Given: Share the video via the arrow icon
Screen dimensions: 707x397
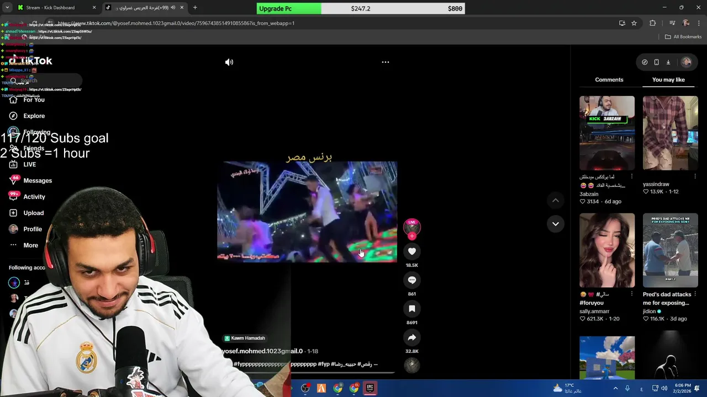Looking at the screenshot, I should tap(412, 337).
